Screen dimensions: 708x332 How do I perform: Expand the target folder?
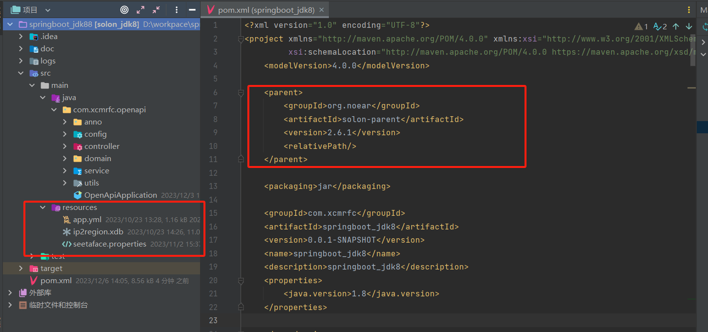(x=20, y=269)
